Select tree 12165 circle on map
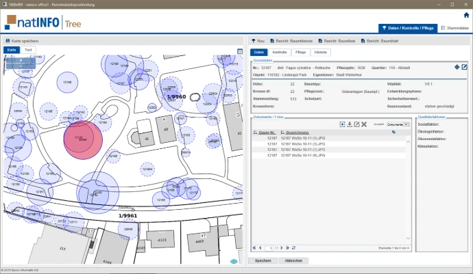This screenshot has width=473, height=274. 161,200
